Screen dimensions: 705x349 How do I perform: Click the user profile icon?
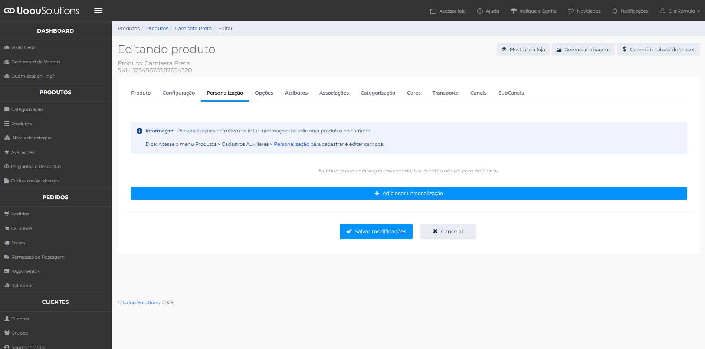[x=662, y=11]
